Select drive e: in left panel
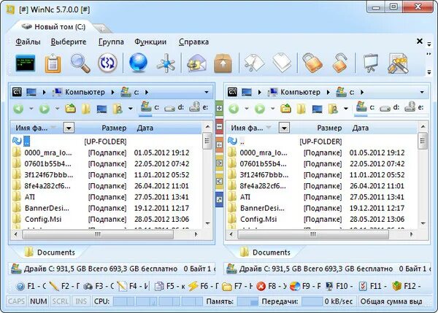 click(x=199, y=107)
